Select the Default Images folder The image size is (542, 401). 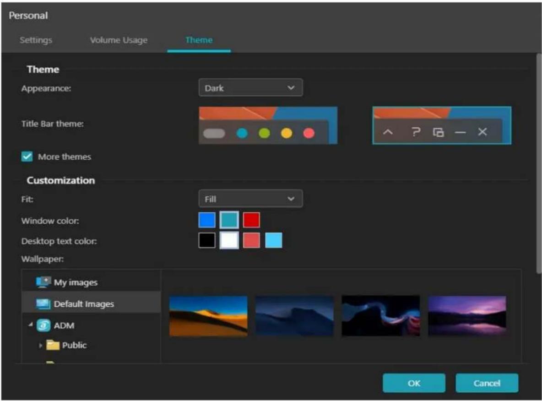click(x=83, y=304)
